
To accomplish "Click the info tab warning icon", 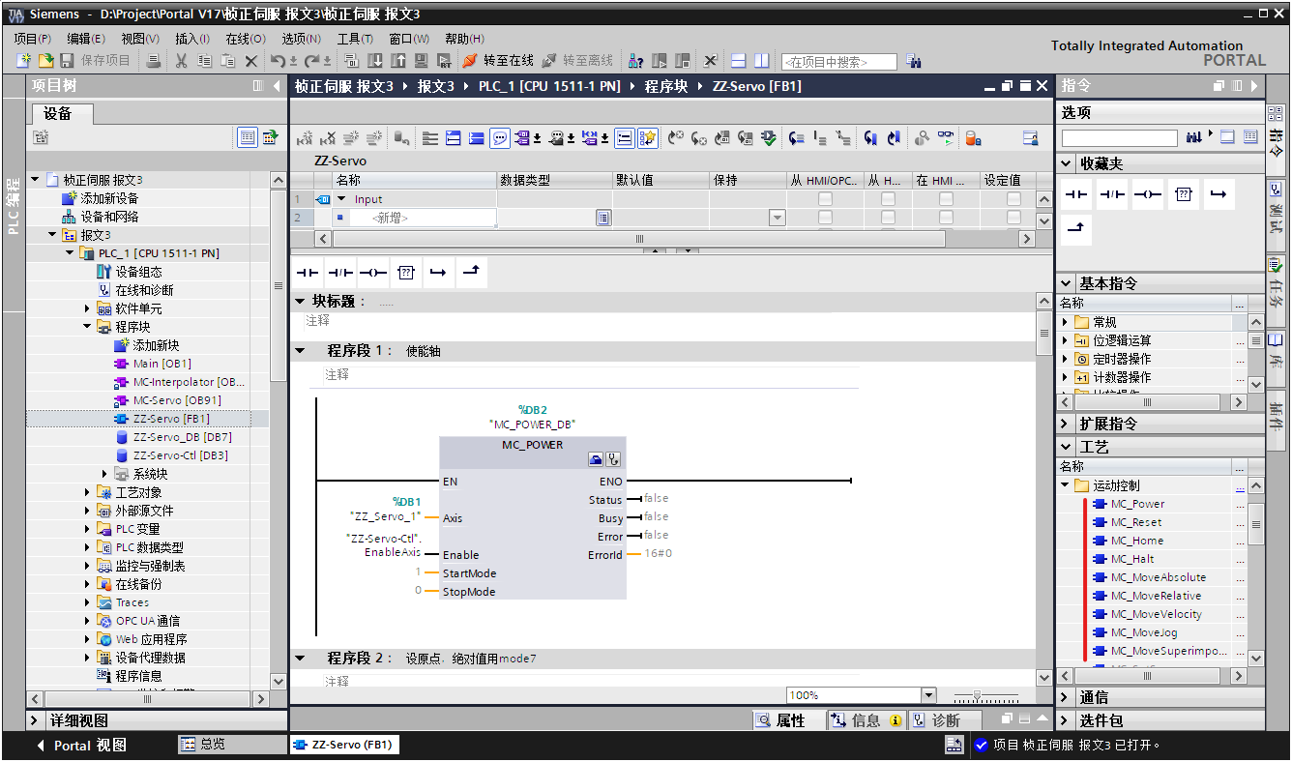I will [x=896, y=720].
